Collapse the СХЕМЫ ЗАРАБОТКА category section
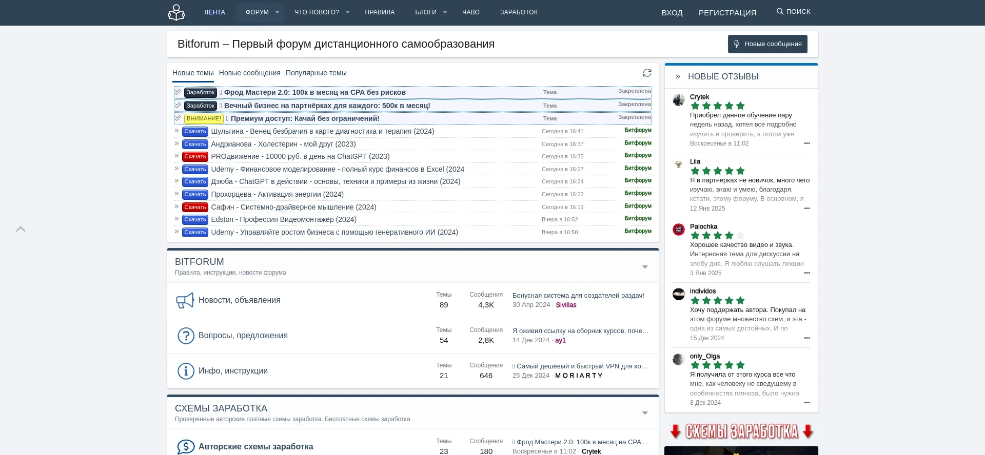This screenshot has height=455, width=985. pyautogui.click(x=645, y=413)
